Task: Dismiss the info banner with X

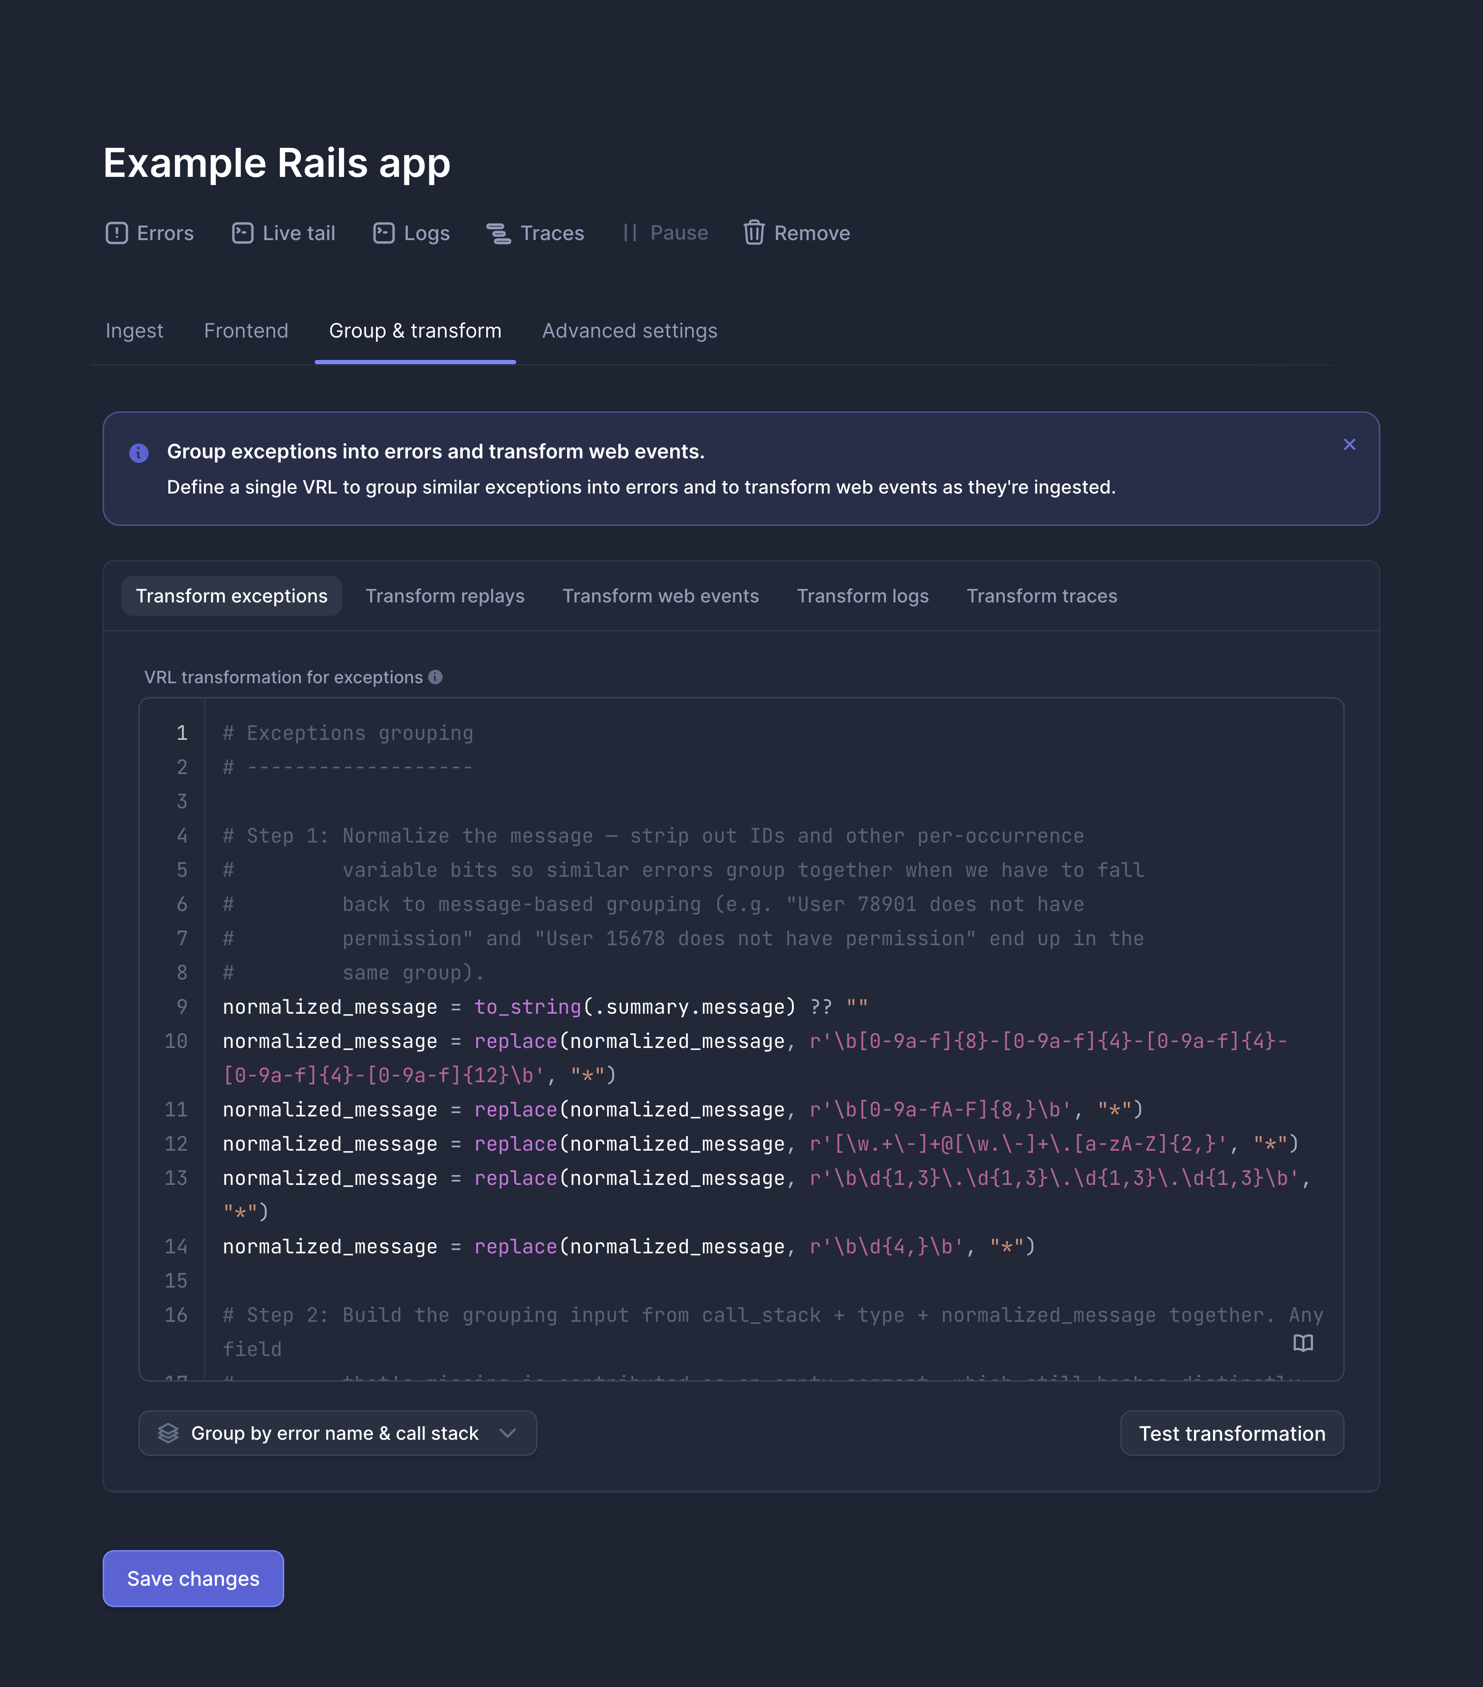Action: click(1349, 445)
